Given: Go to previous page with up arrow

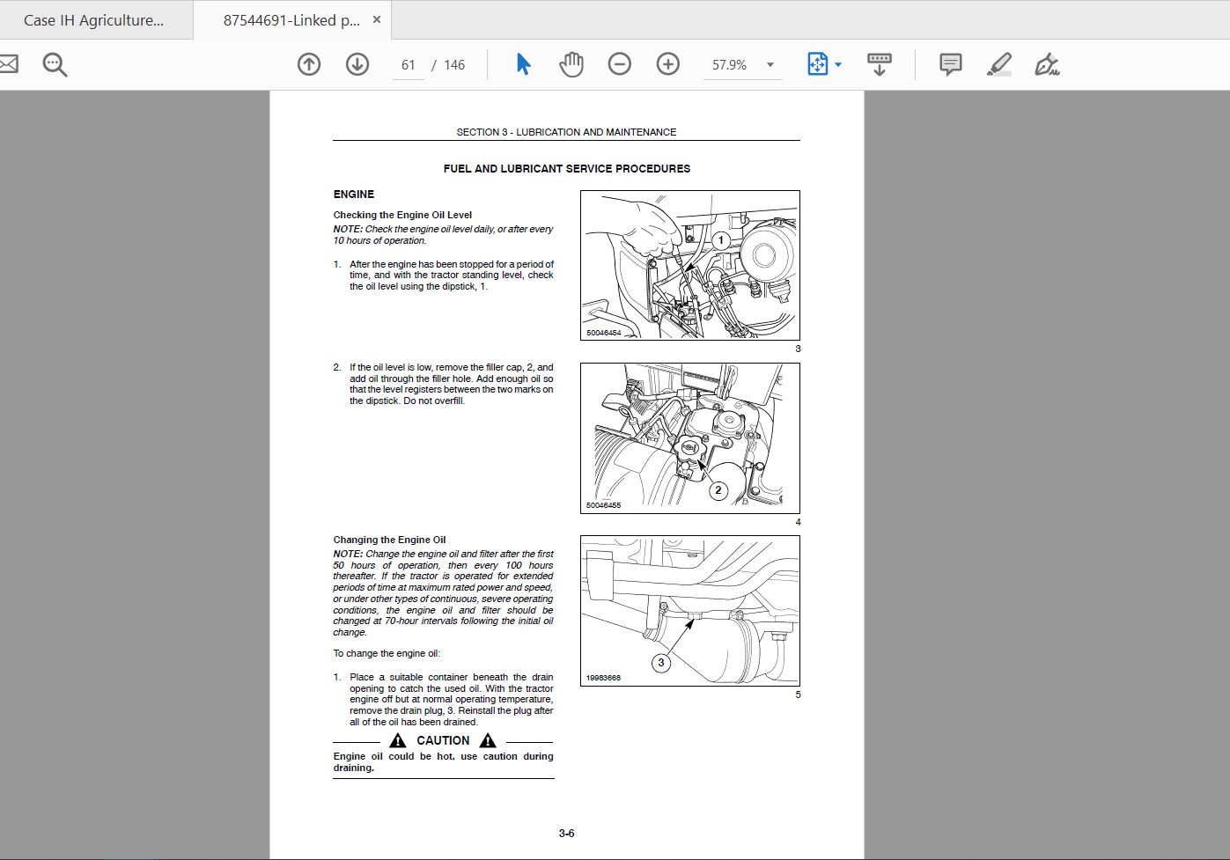Looking at the screenshot, I should [x=309, y=64].
